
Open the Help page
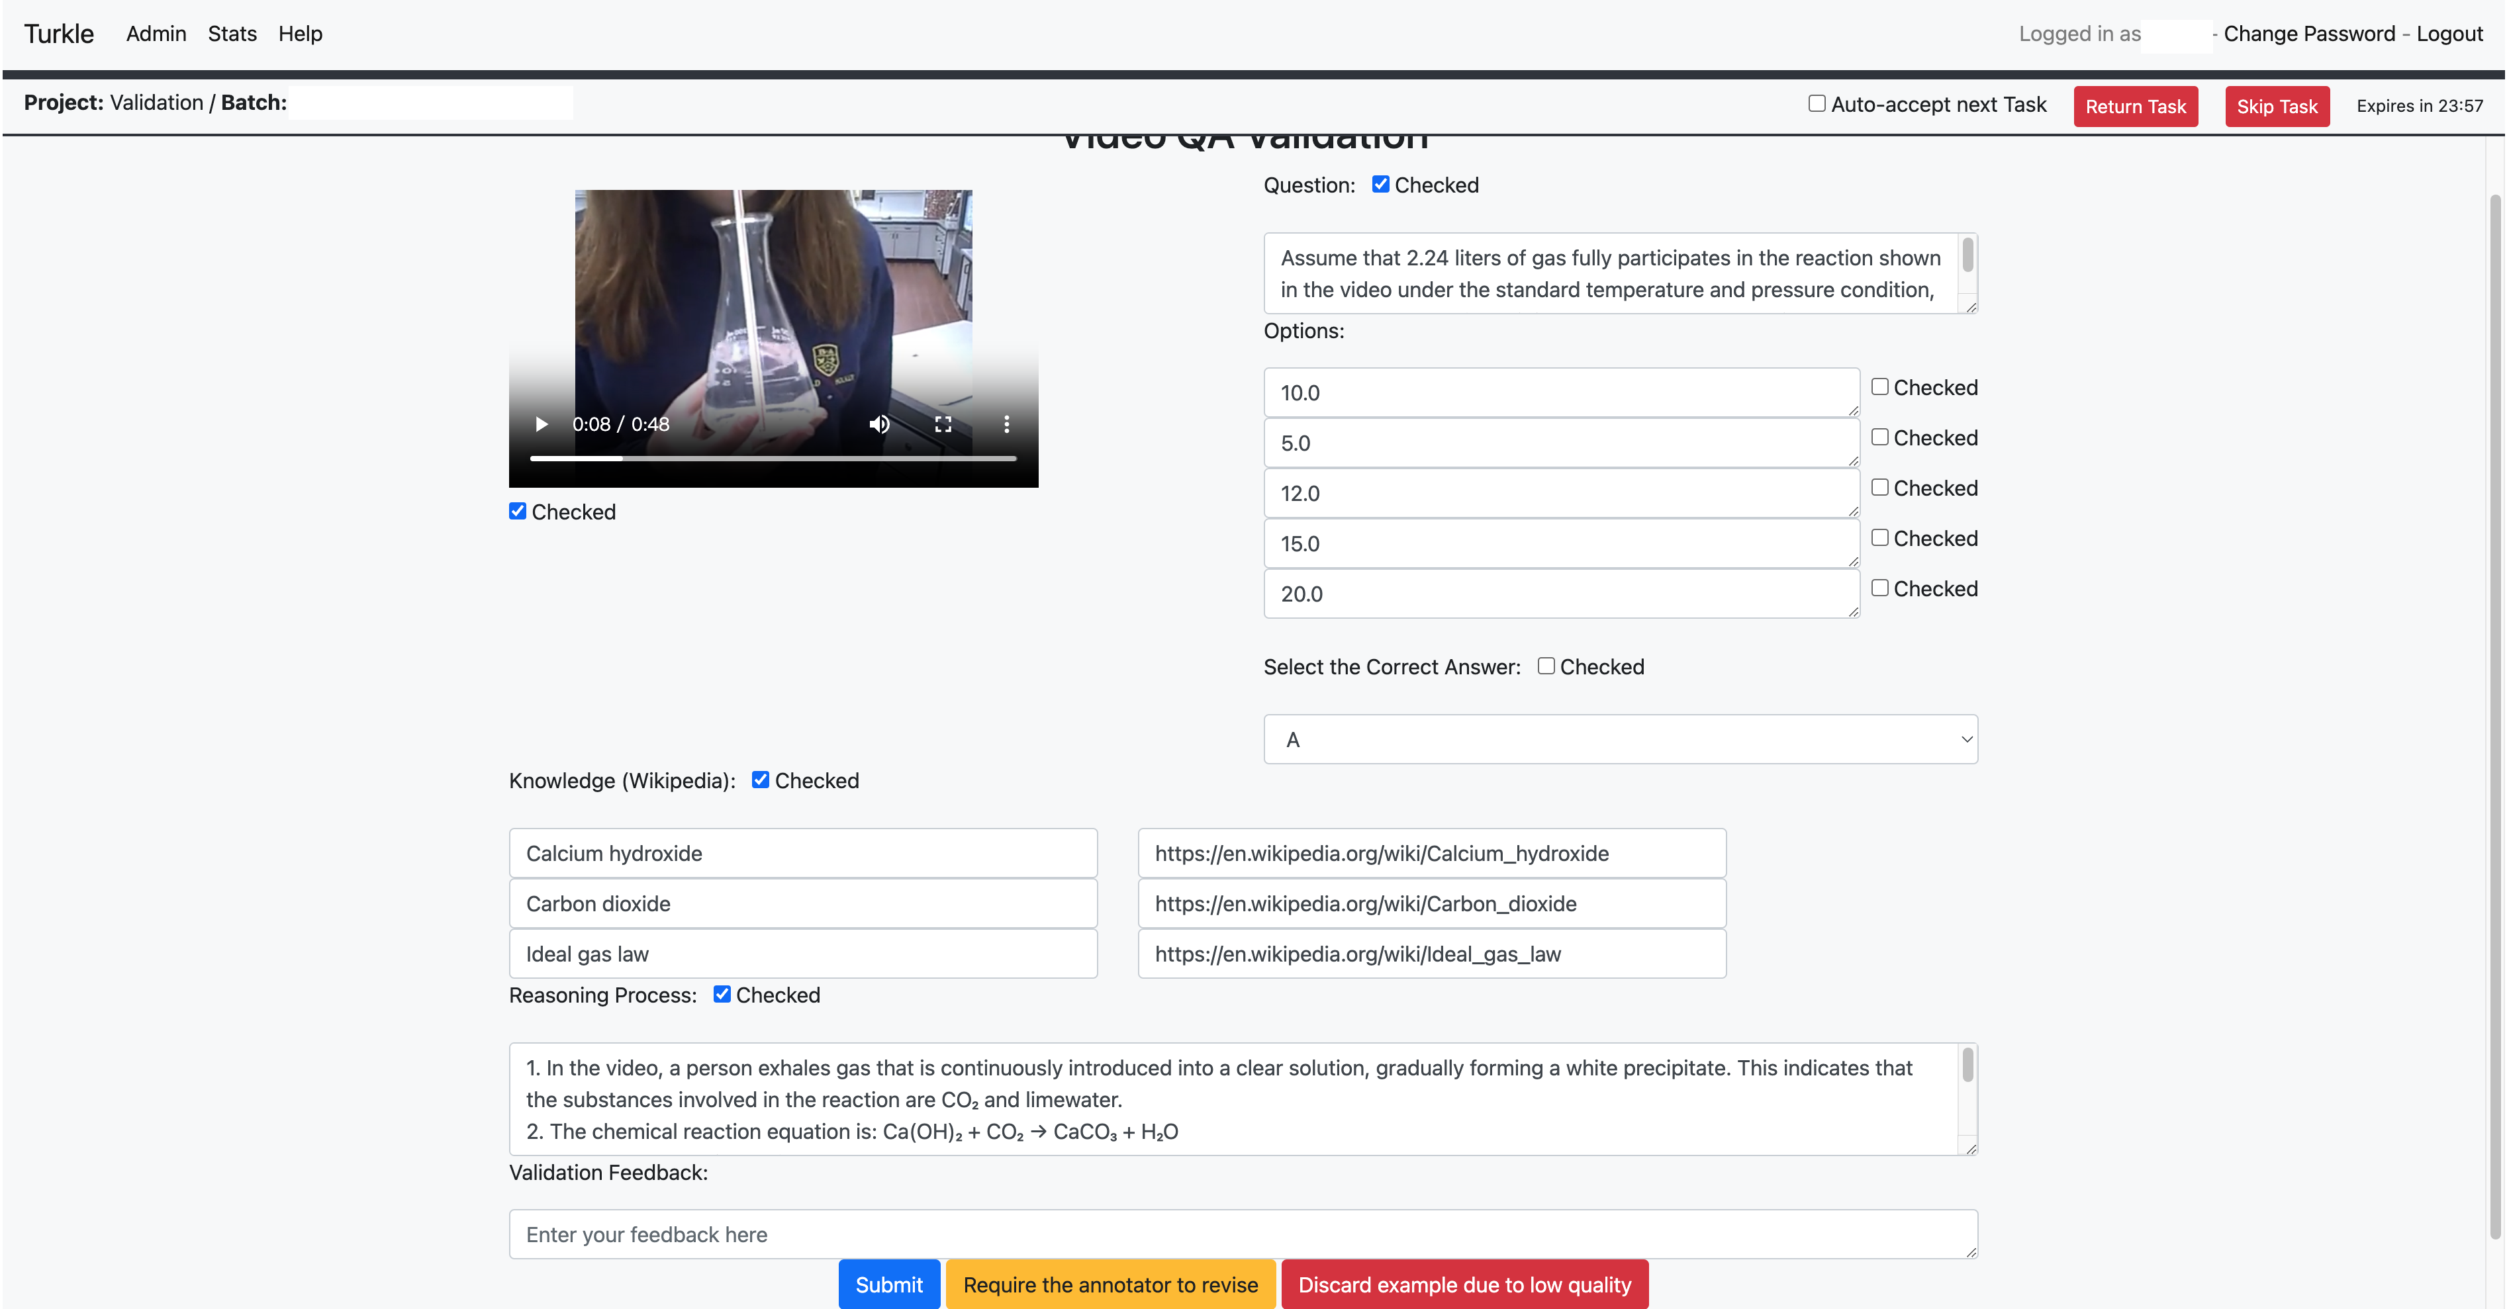300,34
